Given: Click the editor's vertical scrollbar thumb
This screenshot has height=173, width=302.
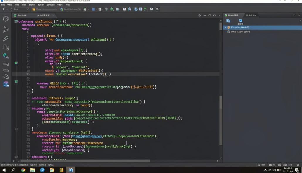Looking at the screenshot, I should tap(220, 102).
